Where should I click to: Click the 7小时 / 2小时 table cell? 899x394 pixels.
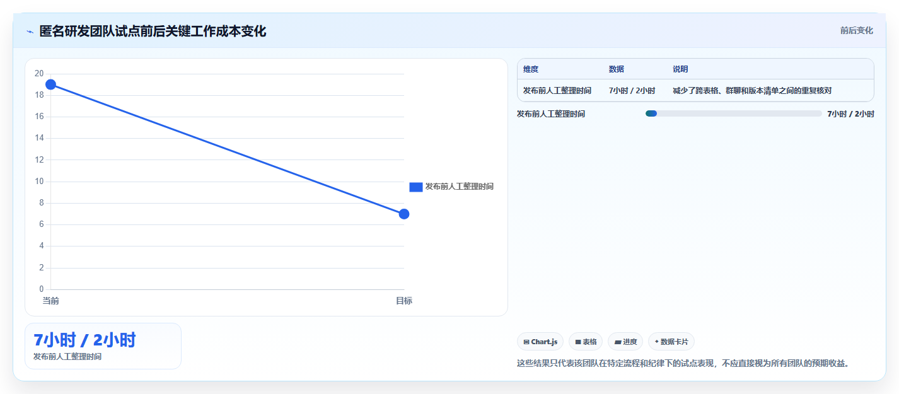632,91
